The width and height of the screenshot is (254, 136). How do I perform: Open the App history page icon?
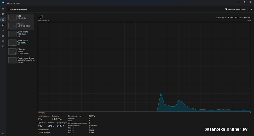click(3, 25)
